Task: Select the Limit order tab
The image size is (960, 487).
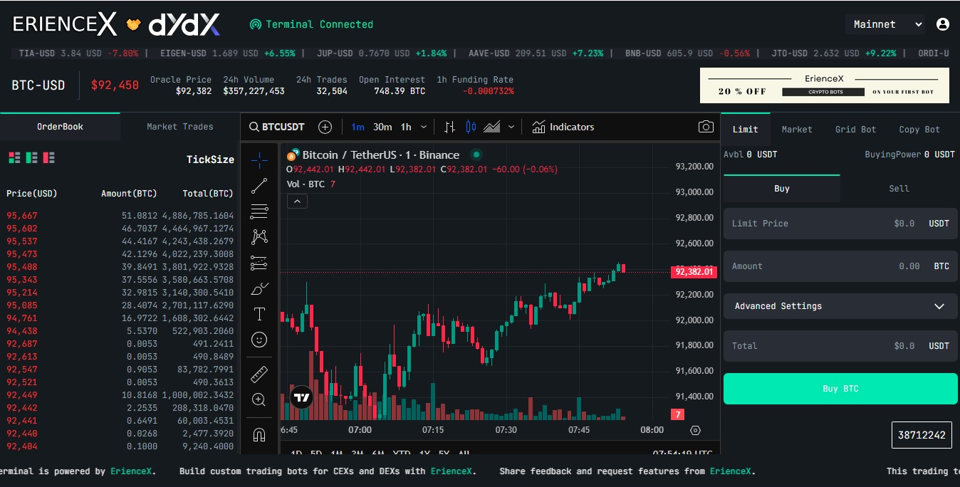Action: click(746, 129)
